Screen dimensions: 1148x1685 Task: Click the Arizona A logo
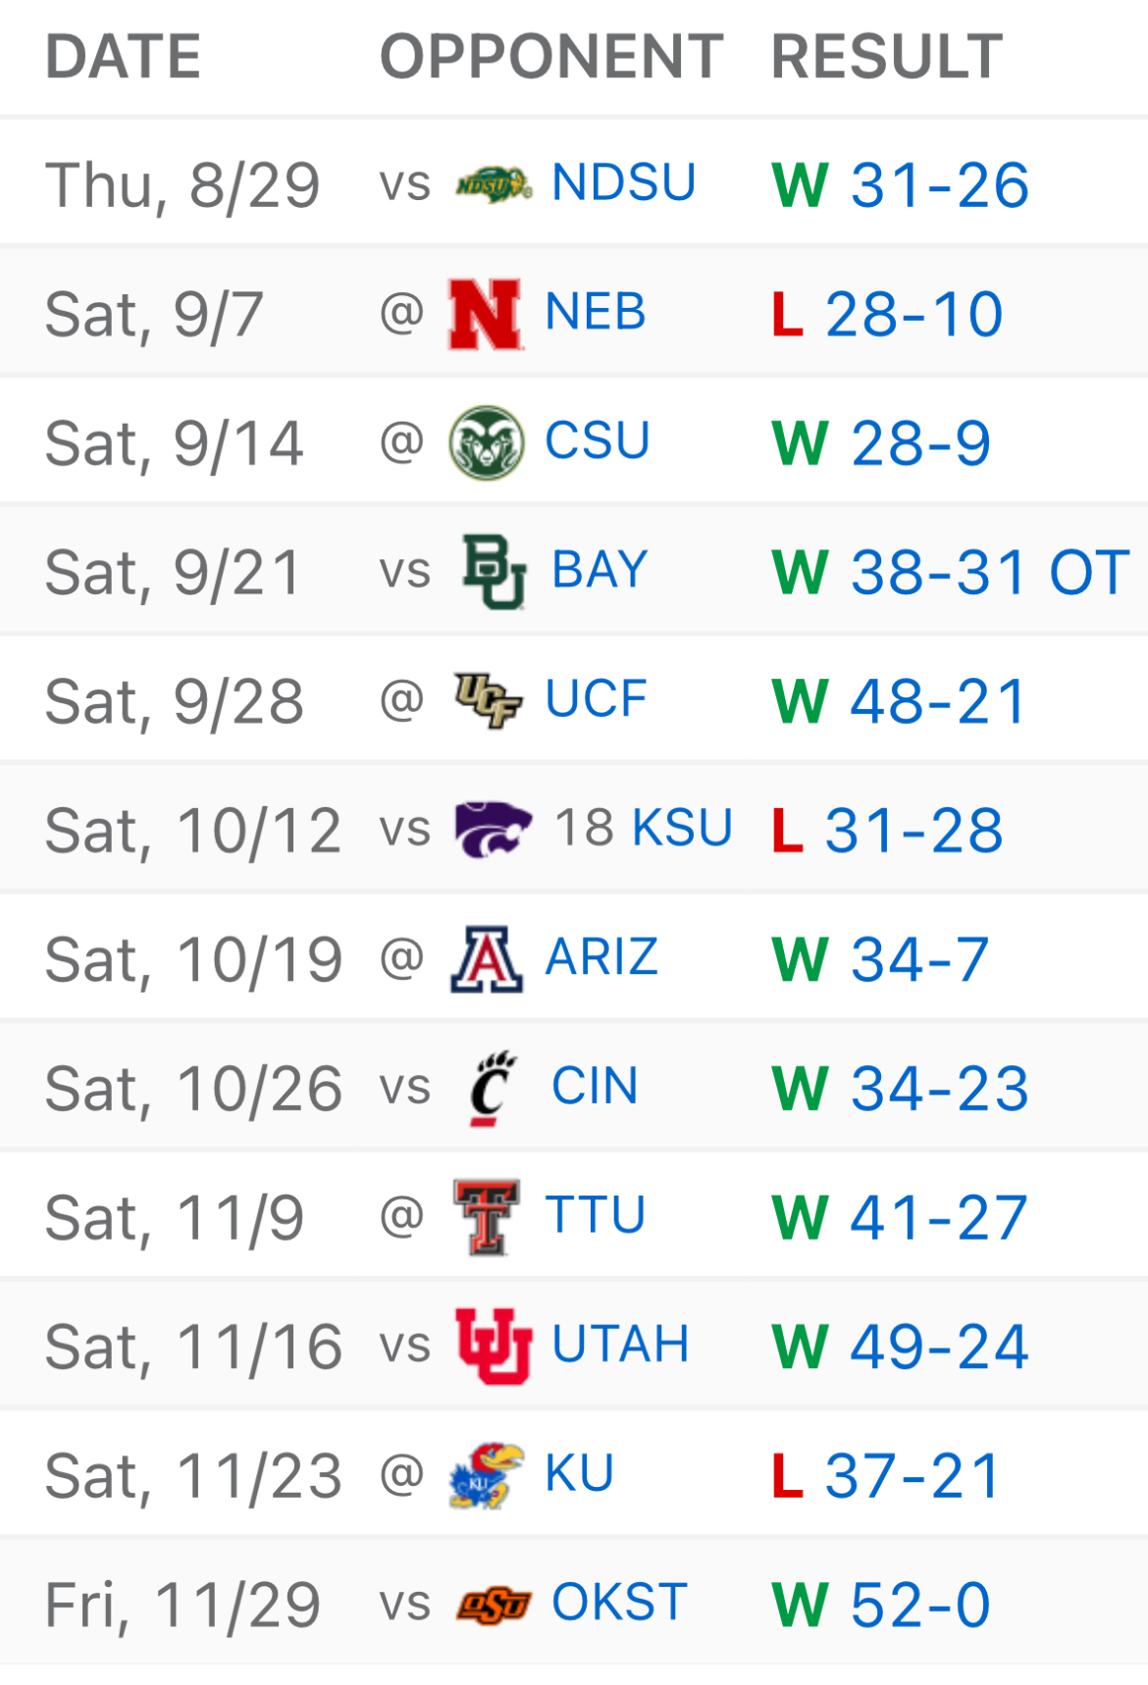coord(486,958)
